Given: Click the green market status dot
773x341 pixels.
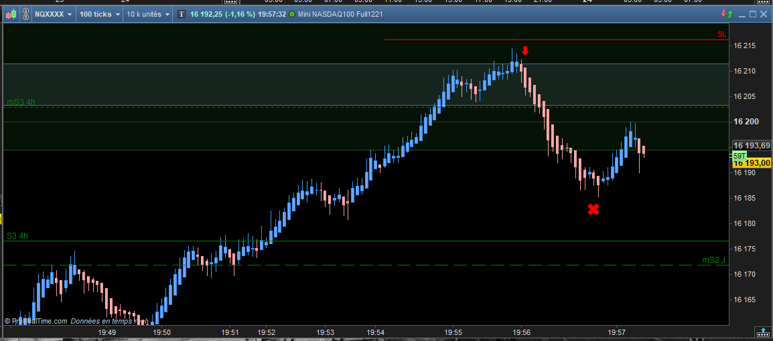Looking at the screenshot, I should [x=292, y=14].
